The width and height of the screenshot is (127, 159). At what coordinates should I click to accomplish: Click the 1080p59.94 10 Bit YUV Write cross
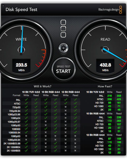26,140
